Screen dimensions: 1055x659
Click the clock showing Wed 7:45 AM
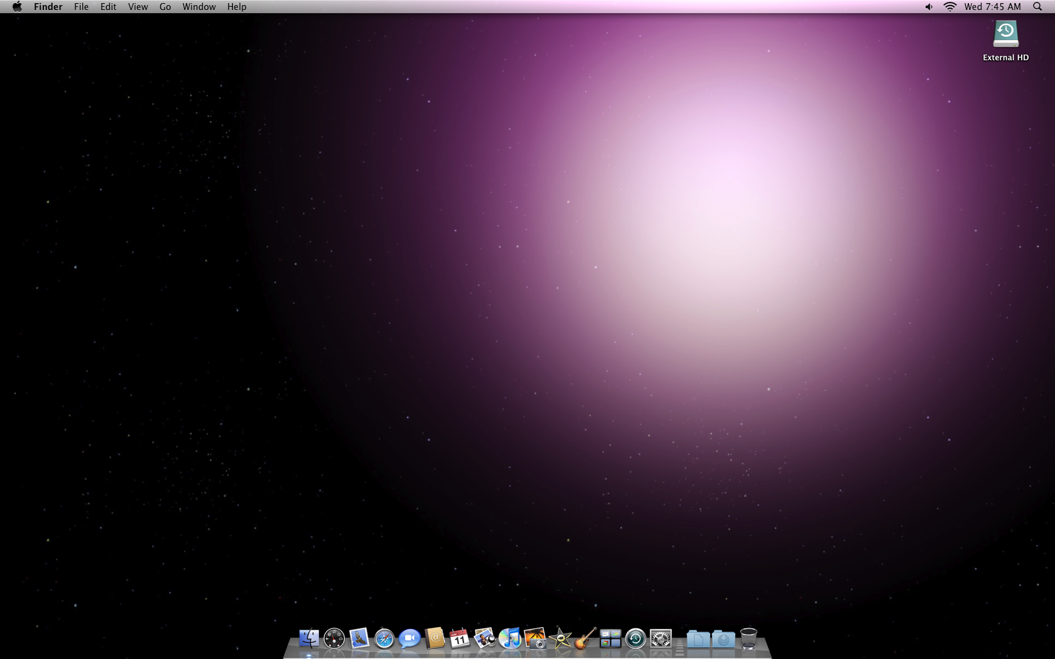[993, 7]
